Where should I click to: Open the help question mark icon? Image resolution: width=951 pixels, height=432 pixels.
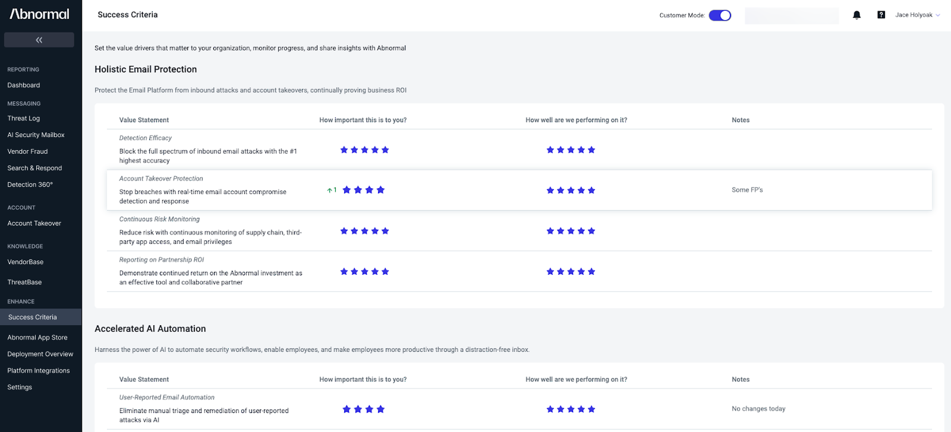click(x=881, y=15)
